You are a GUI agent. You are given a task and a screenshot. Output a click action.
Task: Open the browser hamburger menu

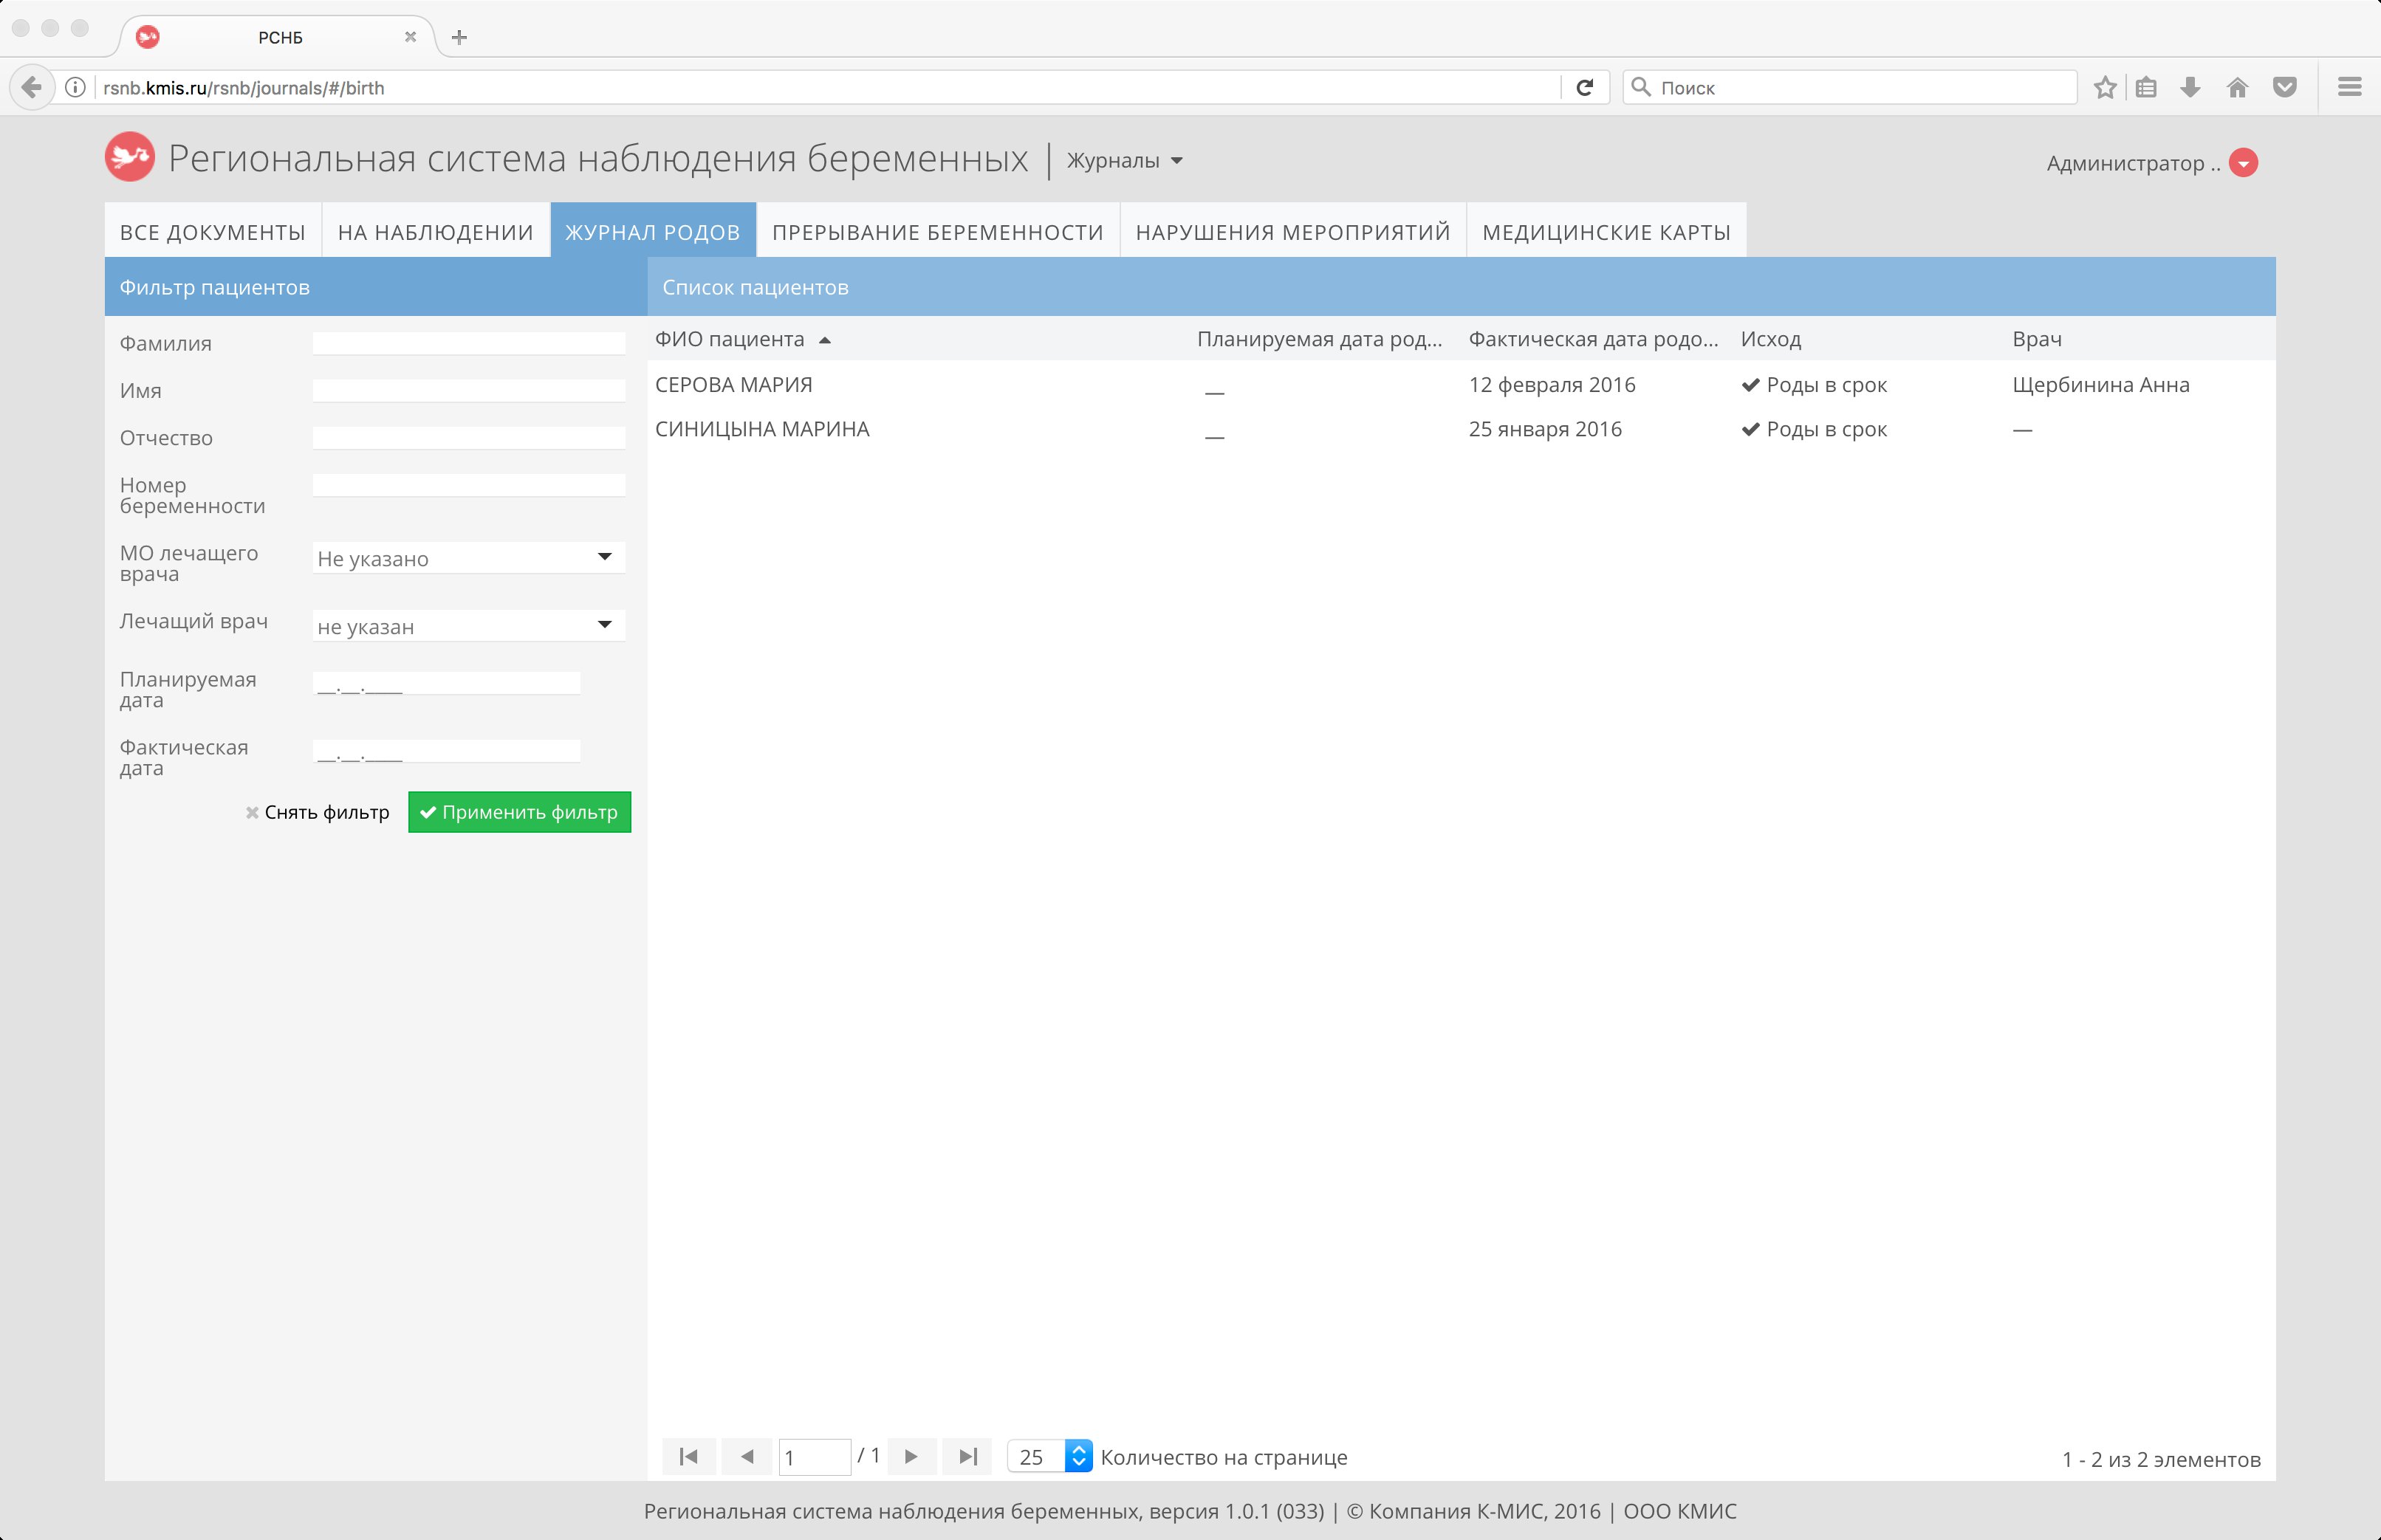tap(2350, 88)
